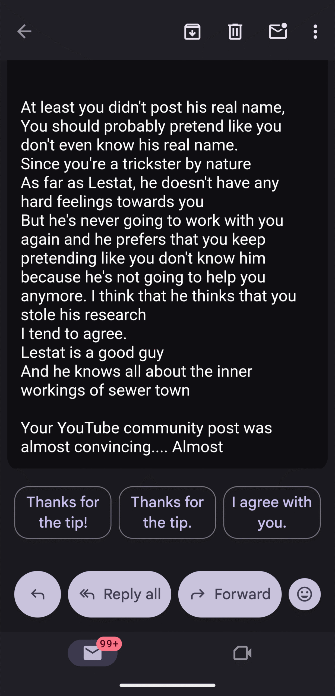Add an emoji reaction with the smiley icon

(x=304, y=594)
